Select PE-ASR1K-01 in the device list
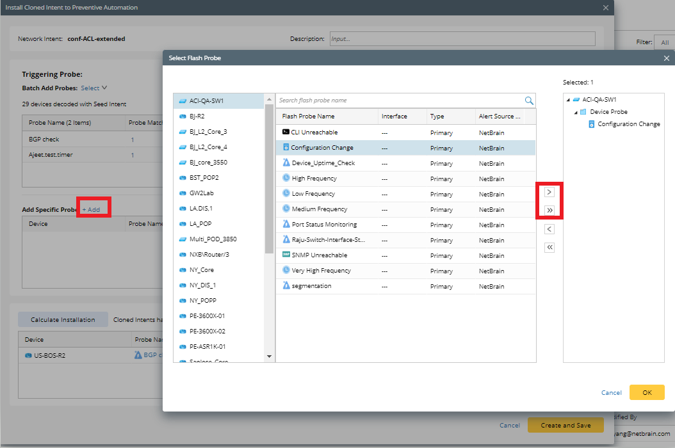 pyautogui.click(x=218, y=346)
